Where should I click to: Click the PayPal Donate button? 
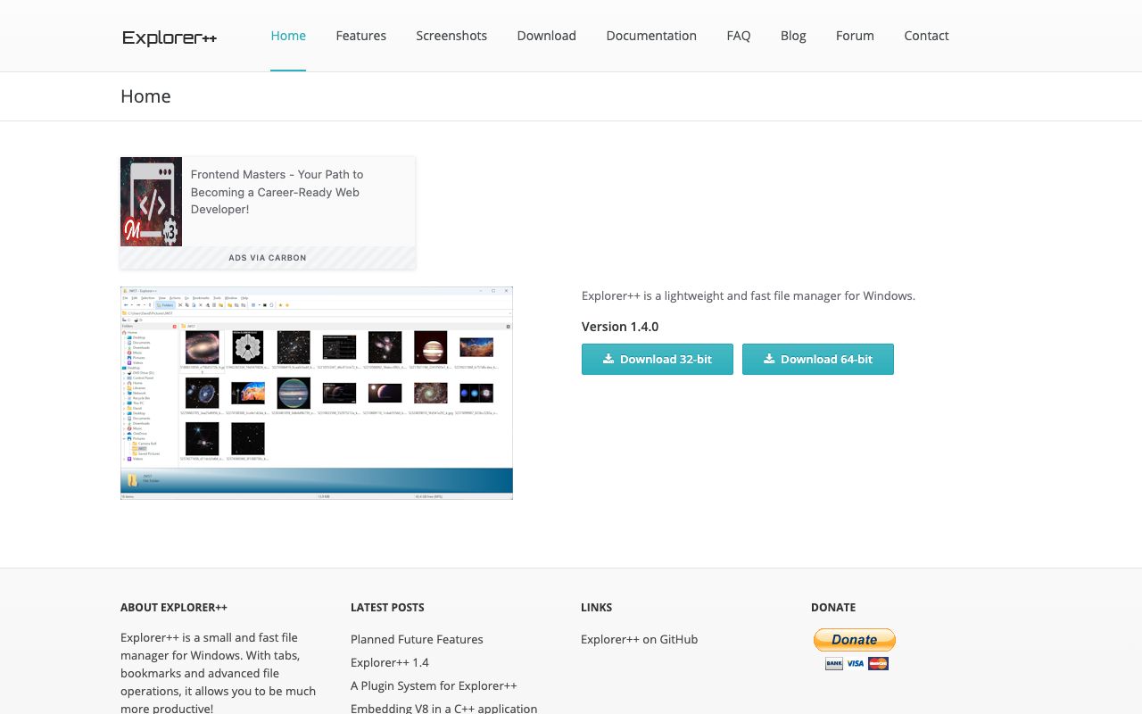click(x=855, y=640)
